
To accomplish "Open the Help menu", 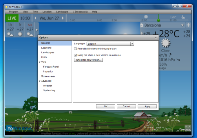I will coord(95,12).
